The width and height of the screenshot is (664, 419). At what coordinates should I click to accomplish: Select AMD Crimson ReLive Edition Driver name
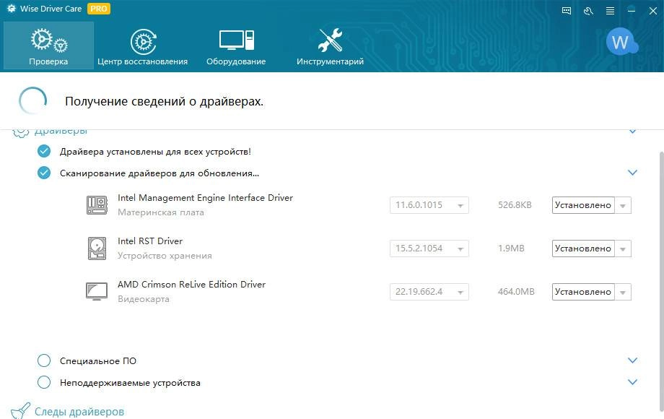[x=191, y=285]
